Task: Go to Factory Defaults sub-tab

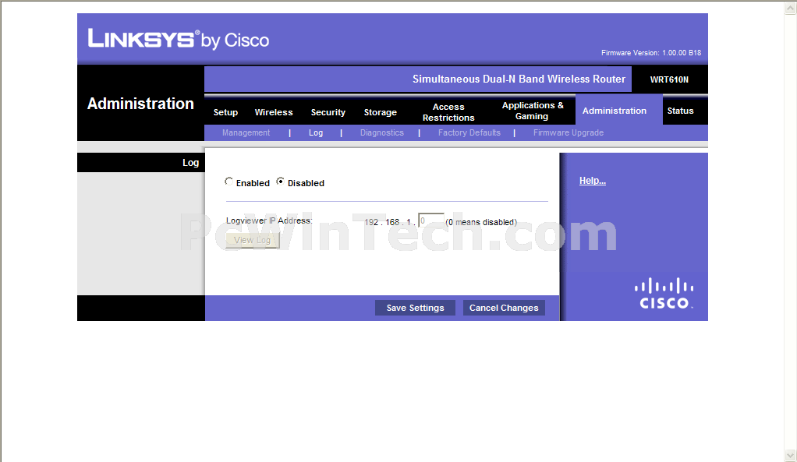Action: click(469, 132)
